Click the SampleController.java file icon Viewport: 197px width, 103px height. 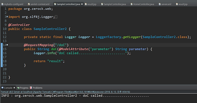pyautogui.click(x=102, y=4)
